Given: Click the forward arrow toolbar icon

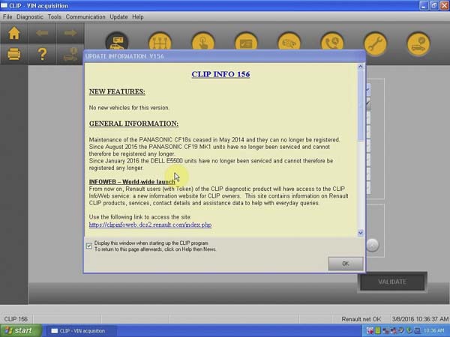Looking at the screenshot, I should [x=70, y=33].
